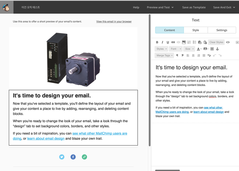Viewport: 239px width, 171px height.
Task: Paste as plain text icon
Action: (200, 42)
